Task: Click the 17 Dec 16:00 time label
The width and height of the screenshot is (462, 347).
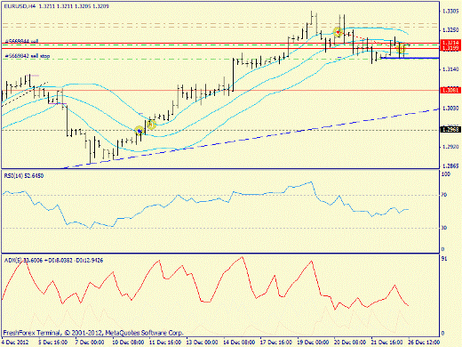Action: click(x=276, y=343)
